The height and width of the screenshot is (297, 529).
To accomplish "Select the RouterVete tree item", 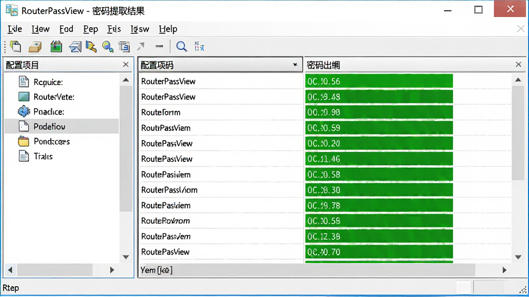I will (54, 97).
